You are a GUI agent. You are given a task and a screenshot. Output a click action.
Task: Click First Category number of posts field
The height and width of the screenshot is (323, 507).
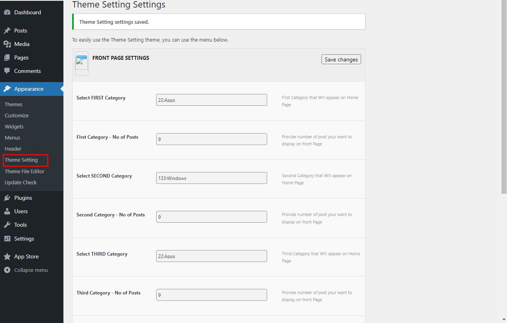[211, 139]
